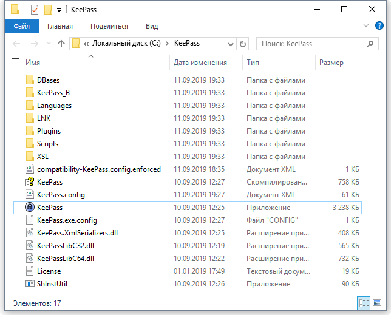Expand the address bar history dropdown

click(x=231, y=44)
